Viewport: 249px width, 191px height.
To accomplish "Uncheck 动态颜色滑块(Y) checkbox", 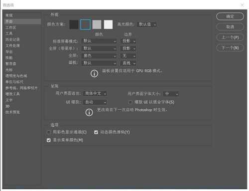I will (96, 132).
